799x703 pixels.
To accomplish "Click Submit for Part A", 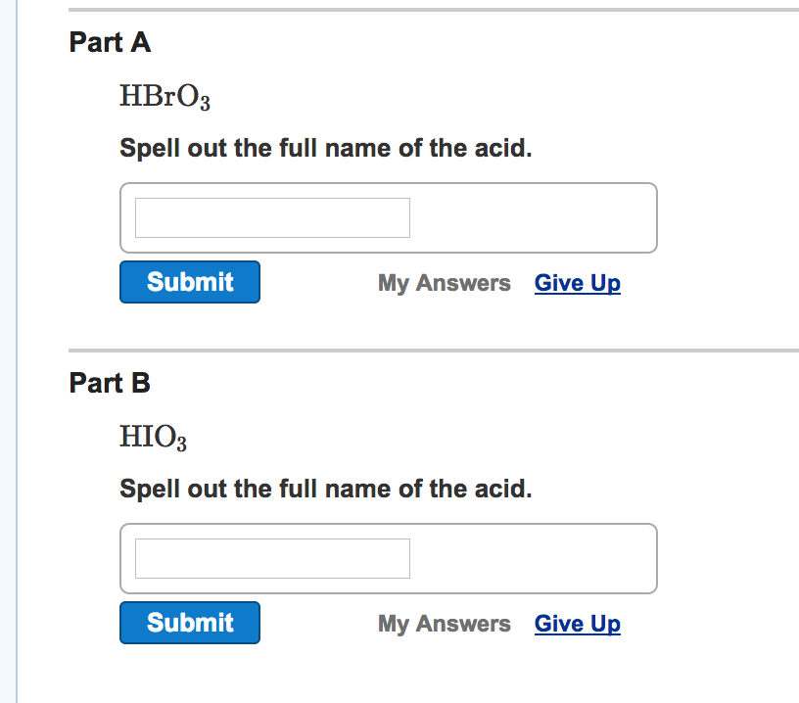I will point(189,281).
